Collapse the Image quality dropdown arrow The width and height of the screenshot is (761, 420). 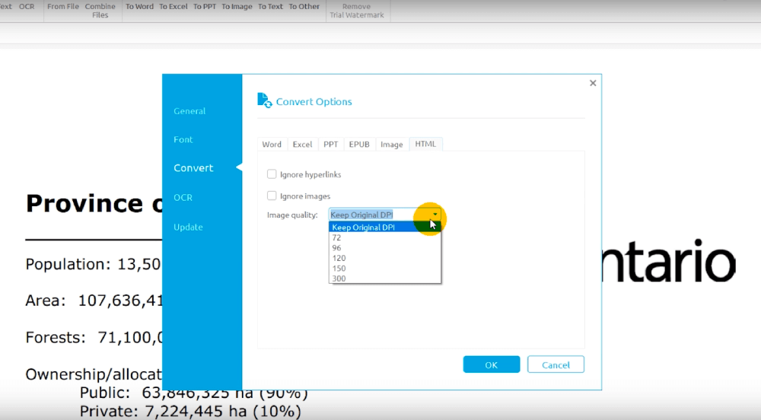[435, 215]
